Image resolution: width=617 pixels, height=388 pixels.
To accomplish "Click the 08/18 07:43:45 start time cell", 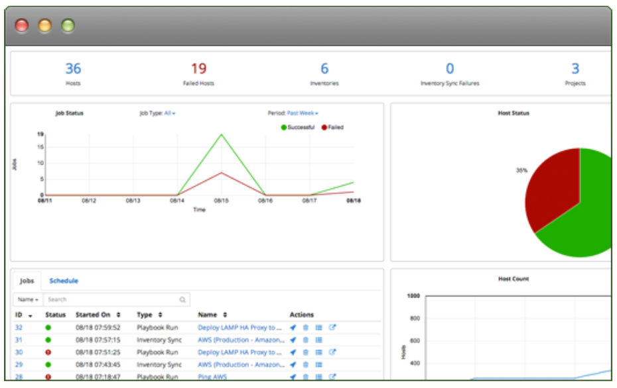I will [98, 365].
